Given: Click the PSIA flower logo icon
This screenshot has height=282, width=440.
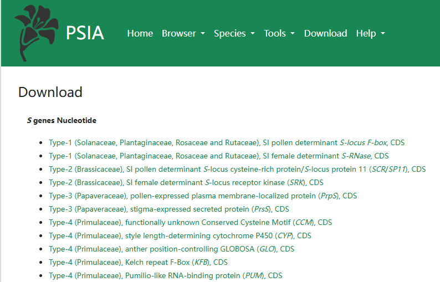Looking at the screenshot, I should [x=35, y=33].
